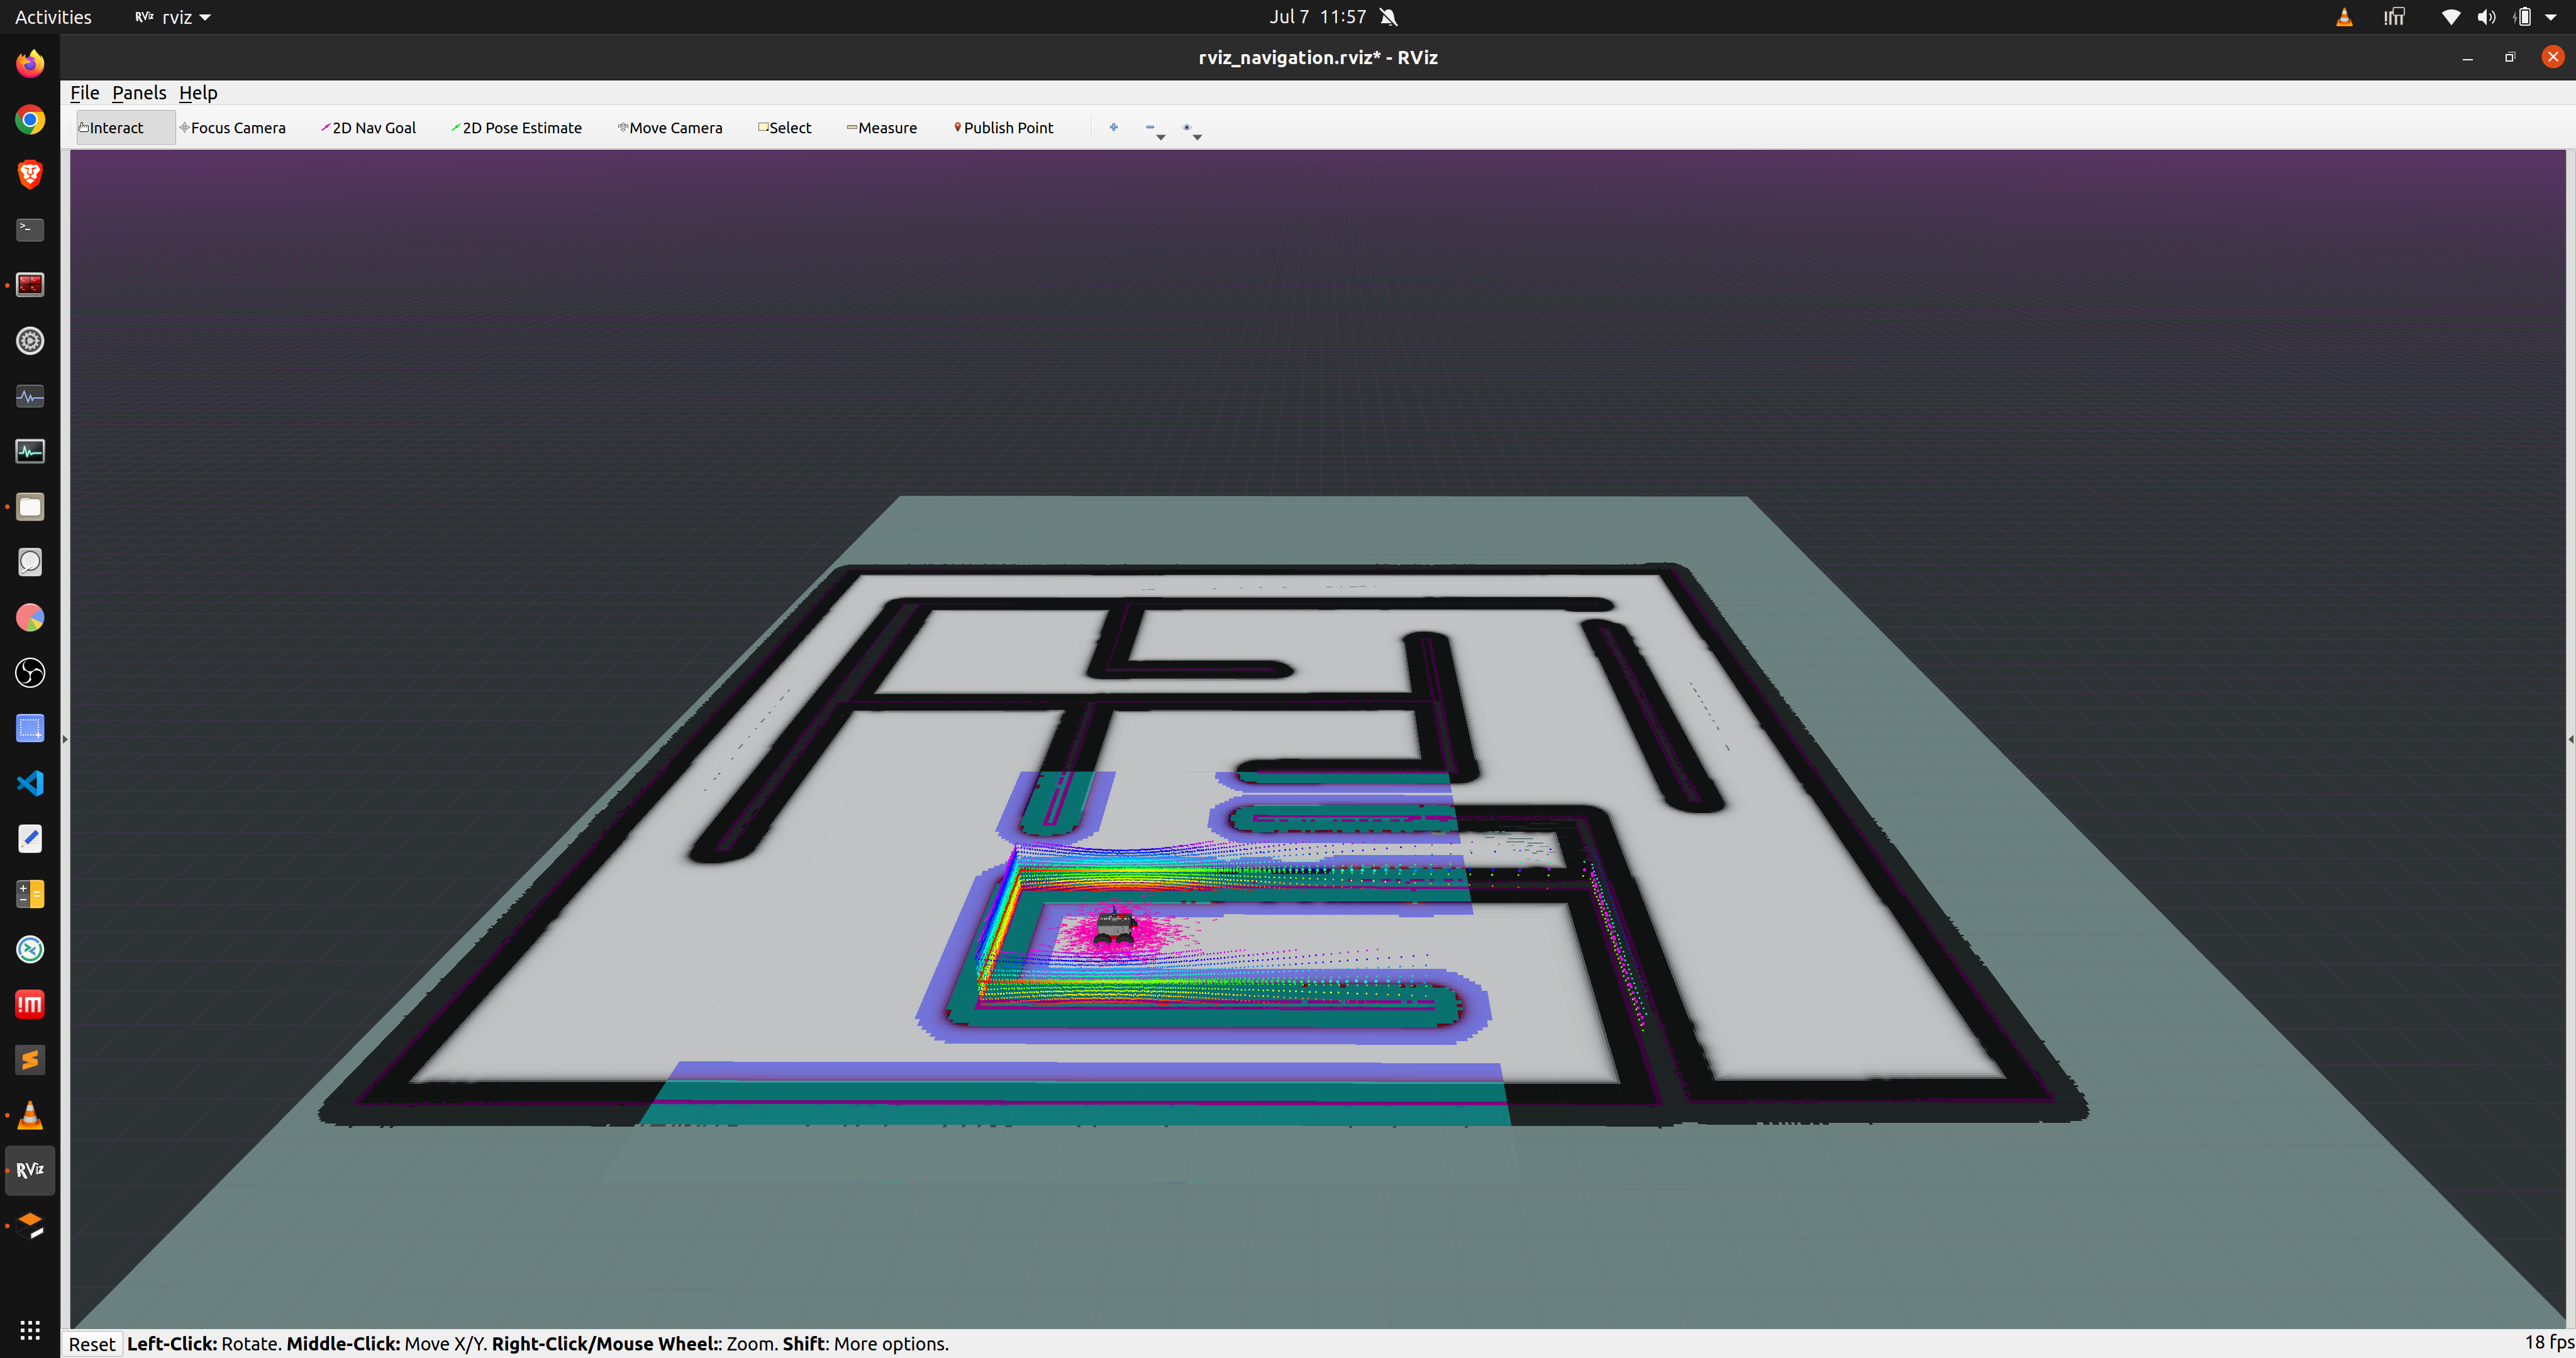
Task: Activate the 2D Pose Estimate tool
Action: [x=516, y=128]
